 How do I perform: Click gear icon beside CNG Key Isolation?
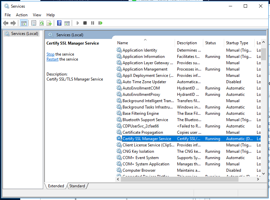[x=119, y=151]
